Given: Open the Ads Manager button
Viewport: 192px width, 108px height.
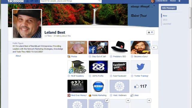Looking at the screenshot, I should tap(169, 8).
